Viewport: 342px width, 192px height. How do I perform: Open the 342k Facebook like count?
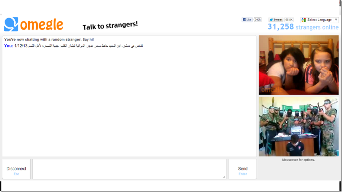click(257, 20)
